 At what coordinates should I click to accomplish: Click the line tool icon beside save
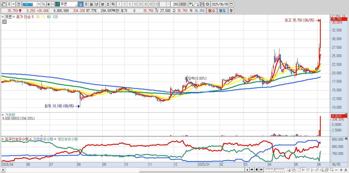pos(197,4)
